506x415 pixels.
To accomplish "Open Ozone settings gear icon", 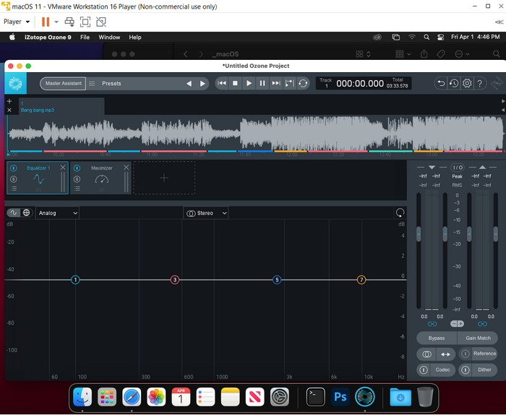I will 467,84.
